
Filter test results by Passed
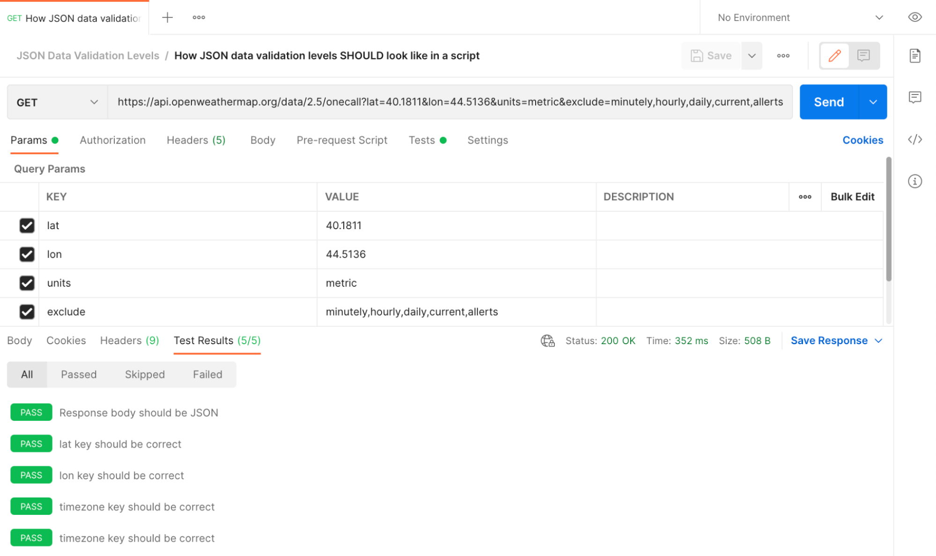pos(79,375)
